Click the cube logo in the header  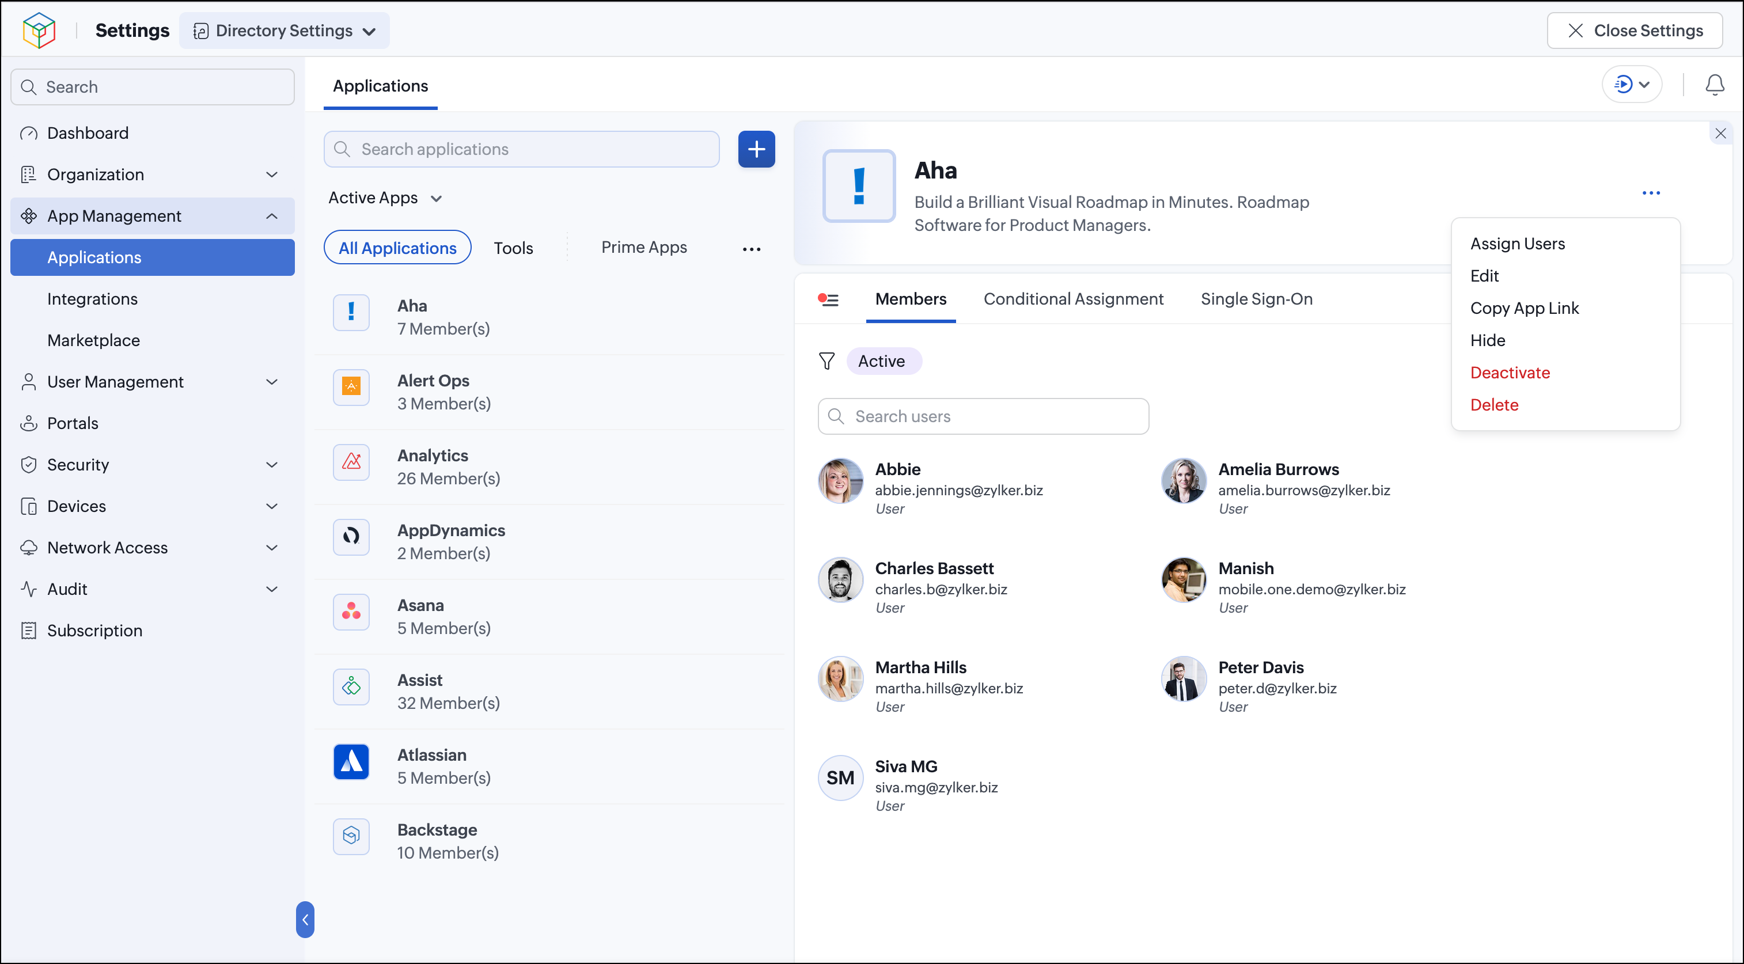point(39,31)
